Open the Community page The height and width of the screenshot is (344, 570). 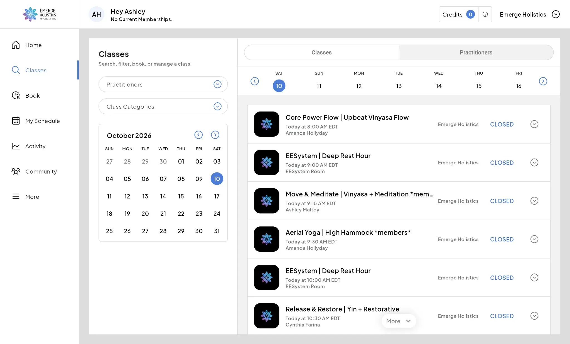(x=34, y=171)
